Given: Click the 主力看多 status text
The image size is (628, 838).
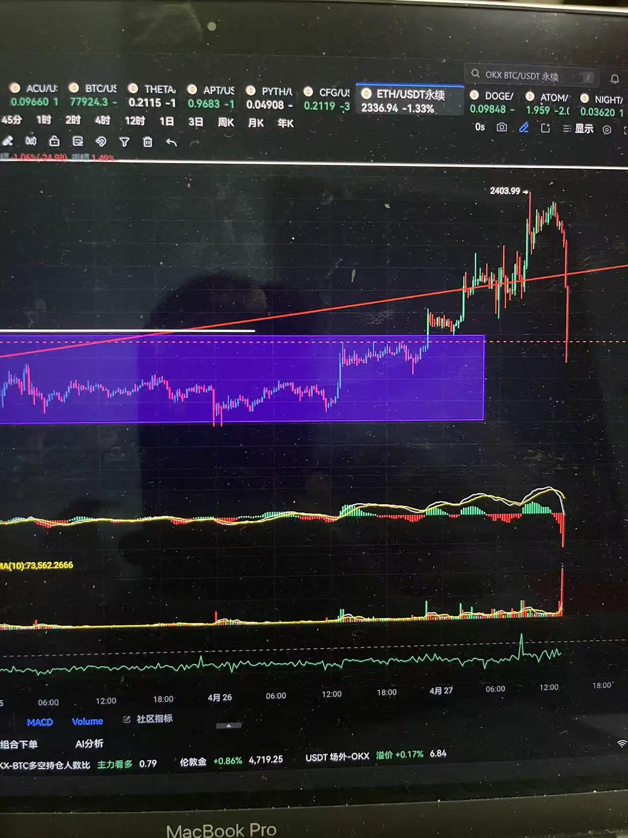Looking at the screenshot, I should (115, 764).
